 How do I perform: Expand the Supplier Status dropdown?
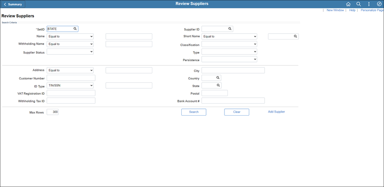point(70,52)
